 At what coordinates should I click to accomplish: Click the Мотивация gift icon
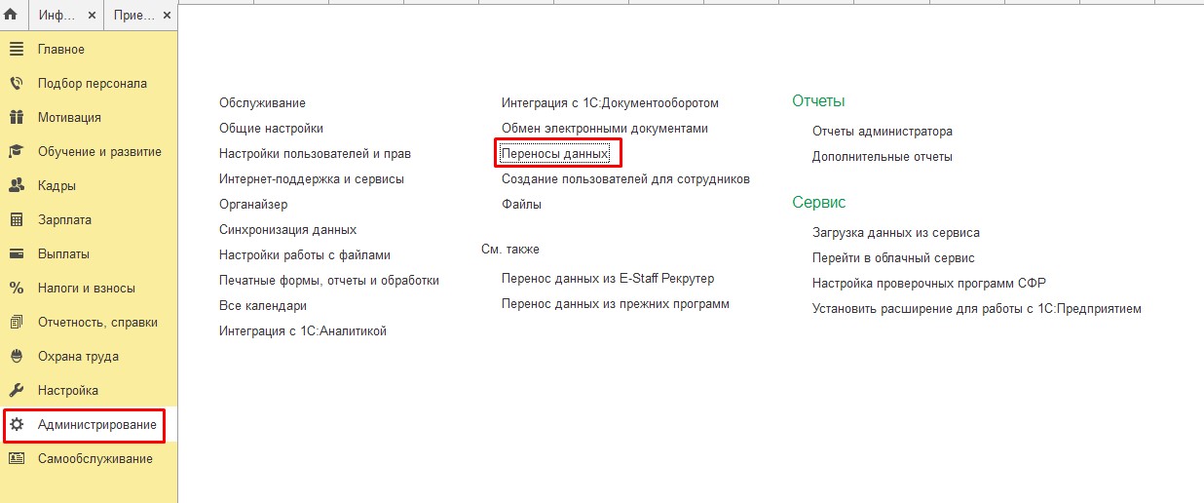[17, 118]
